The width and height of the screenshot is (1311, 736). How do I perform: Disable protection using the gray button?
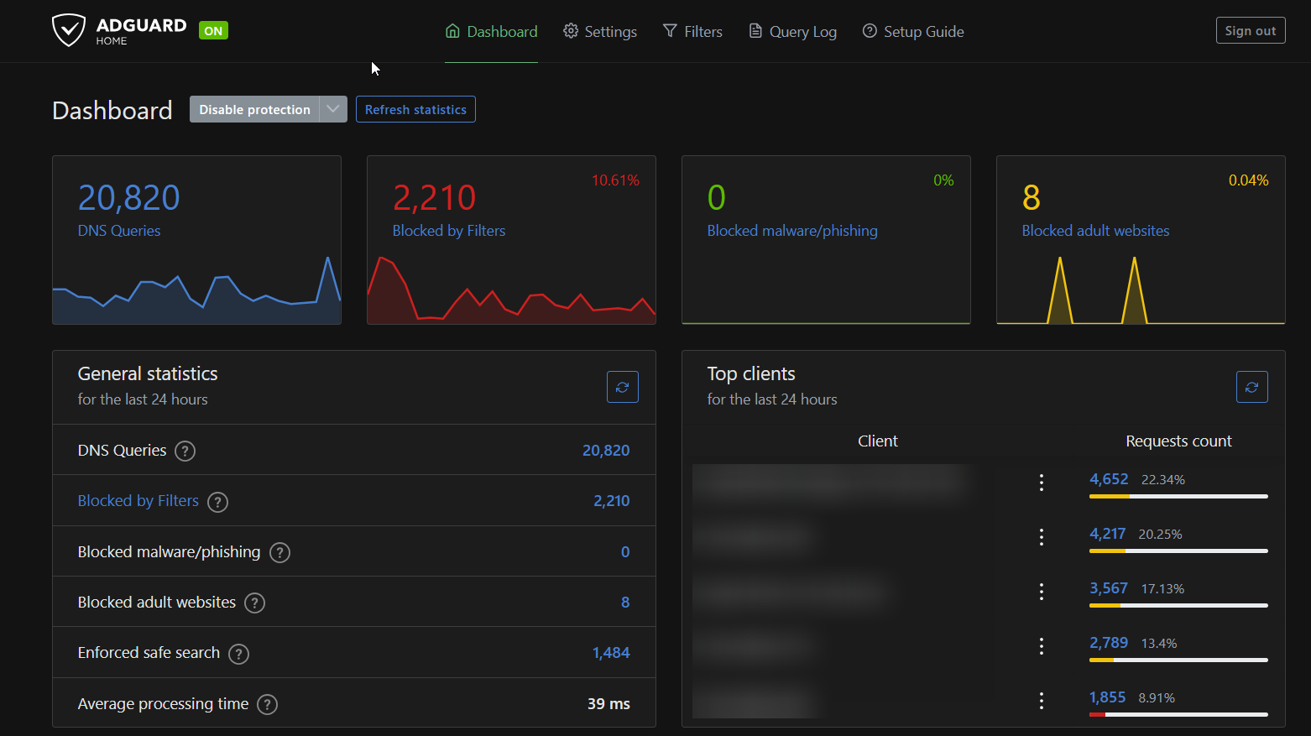point(254,109)
